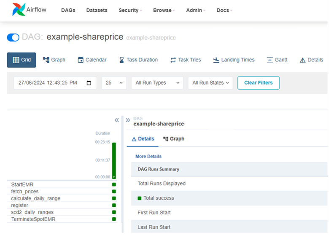Viewport: 329px width, 235px height.
Task: Click the First Run Start row
Action: click(229, 213)
